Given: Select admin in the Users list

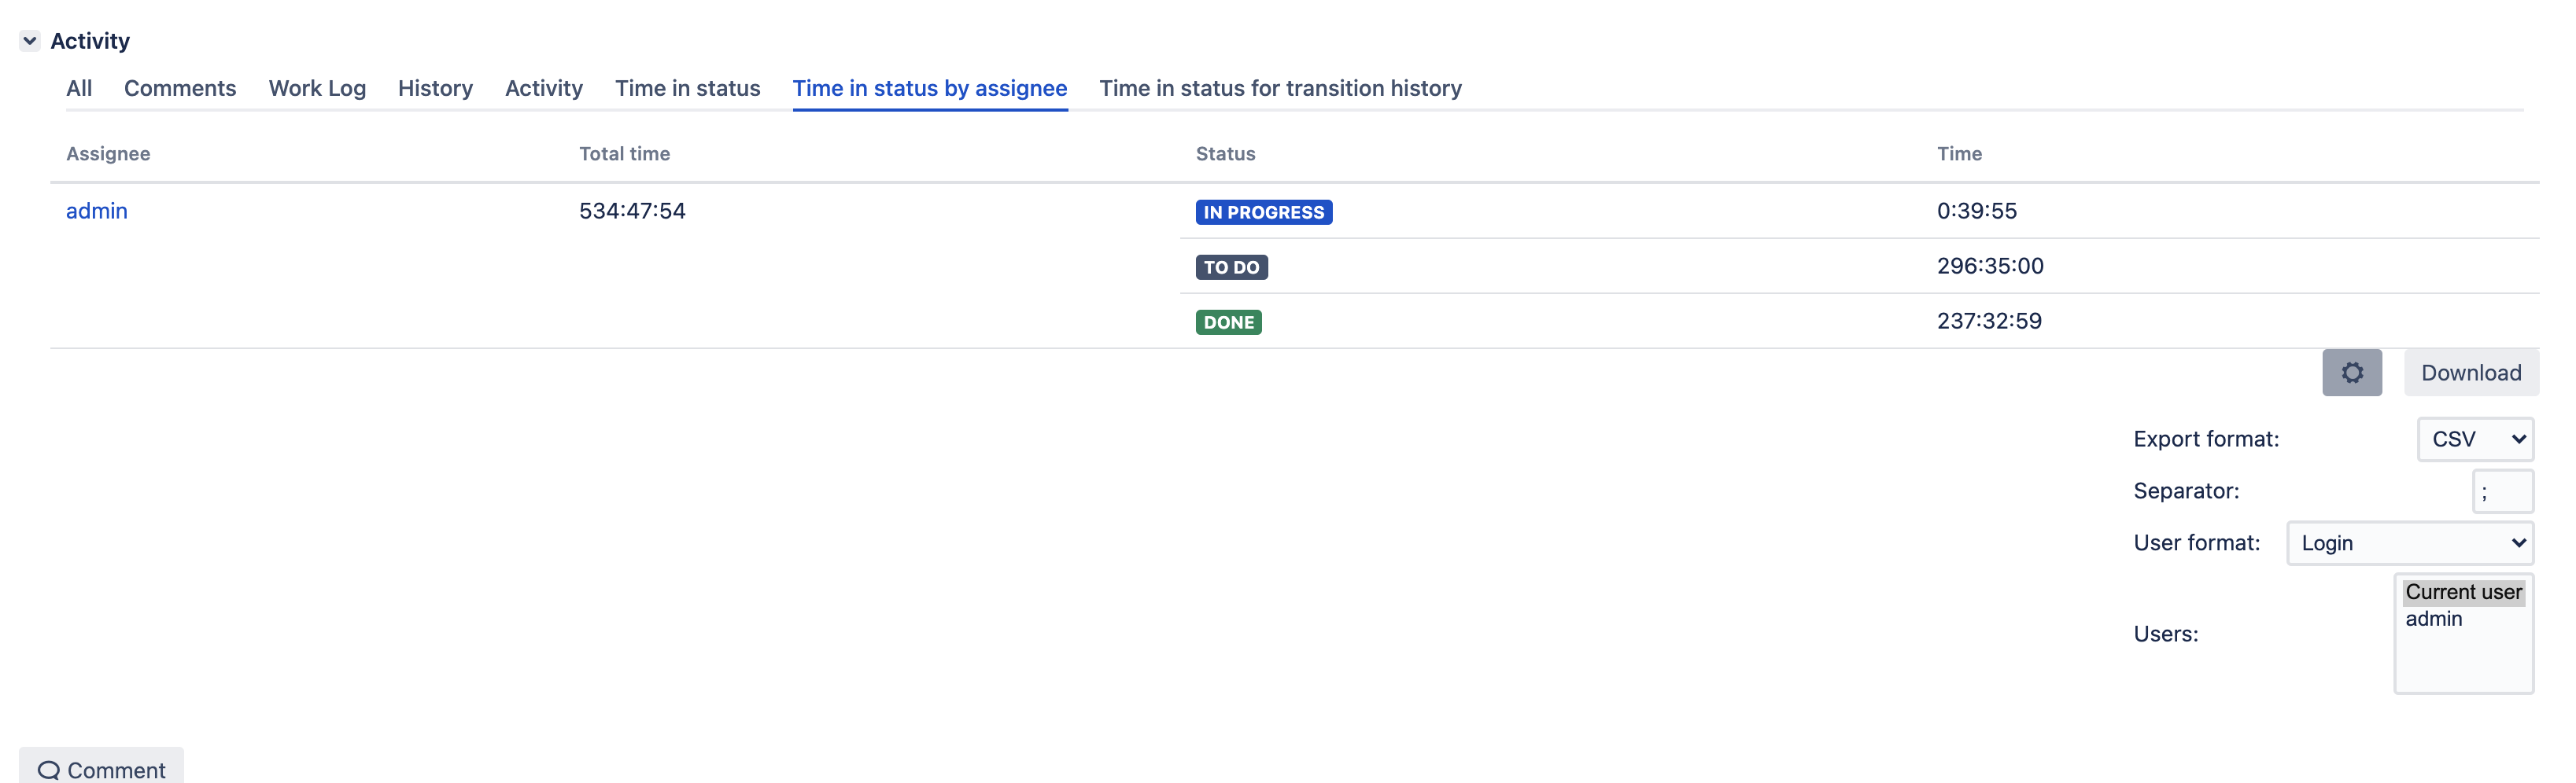Looking at the screenshot, I should (x=2434, y=619).
